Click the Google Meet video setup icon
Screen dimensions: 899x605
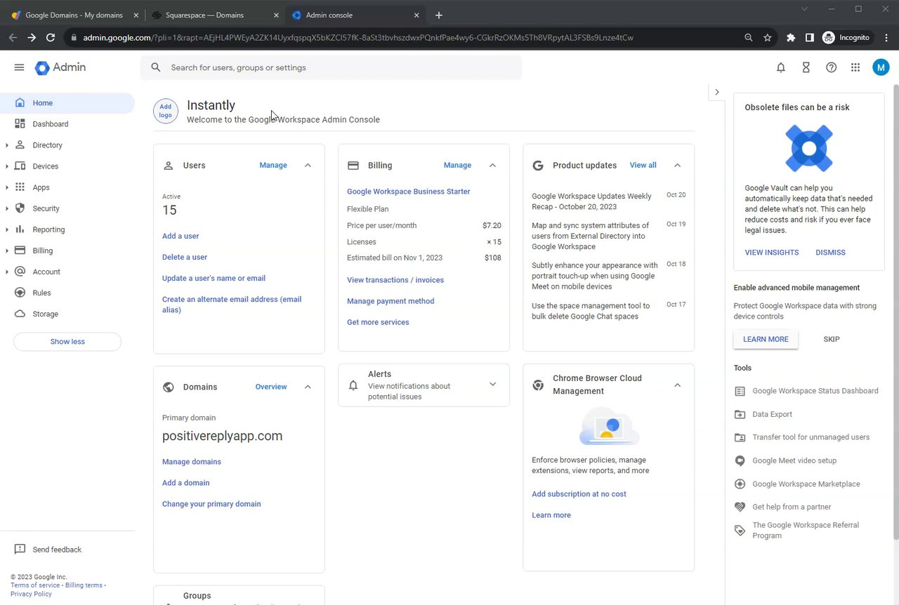point(740,460)
